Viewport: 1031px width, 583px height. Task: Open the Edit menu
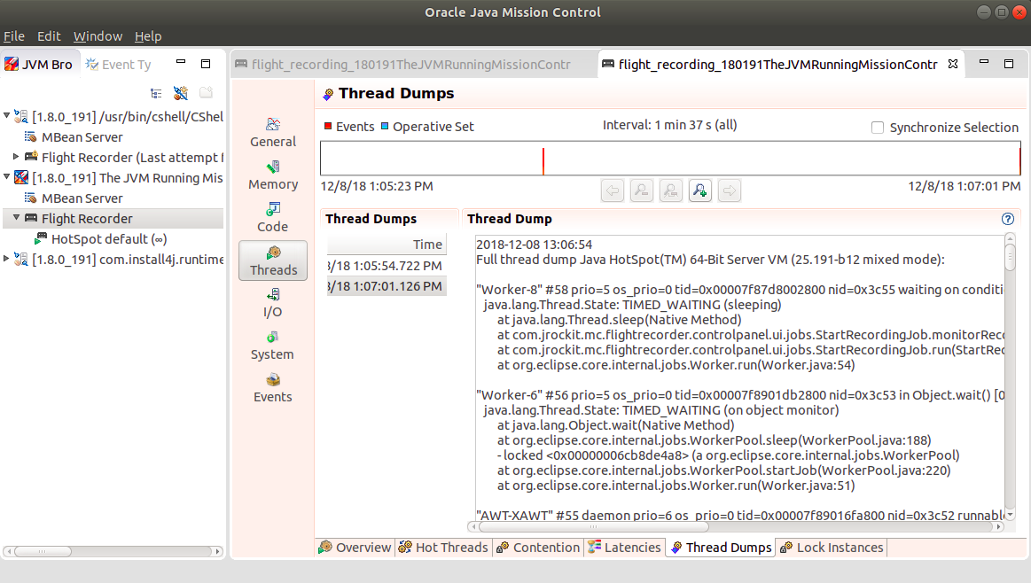tap(49, 36)
